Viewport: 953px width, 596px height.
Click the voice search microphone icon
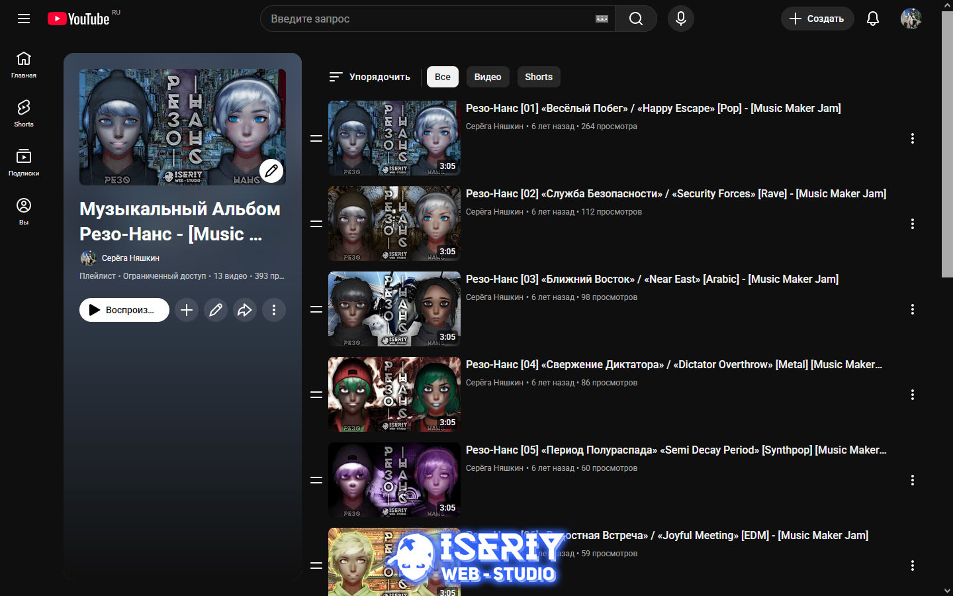click(680, 19)
